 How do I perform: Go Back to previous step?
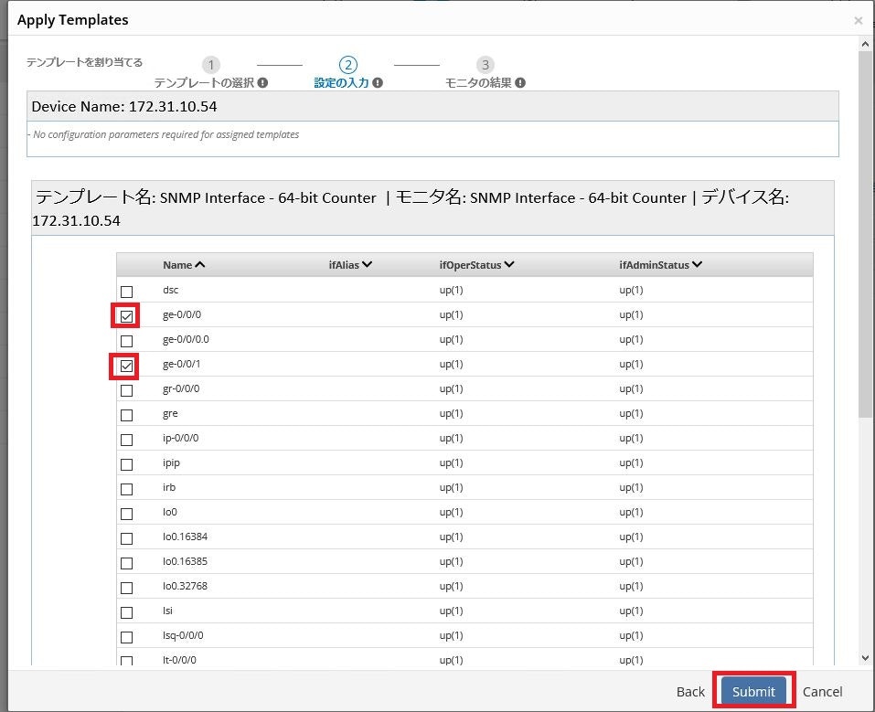pyautogui.click(x=690, y=691)
